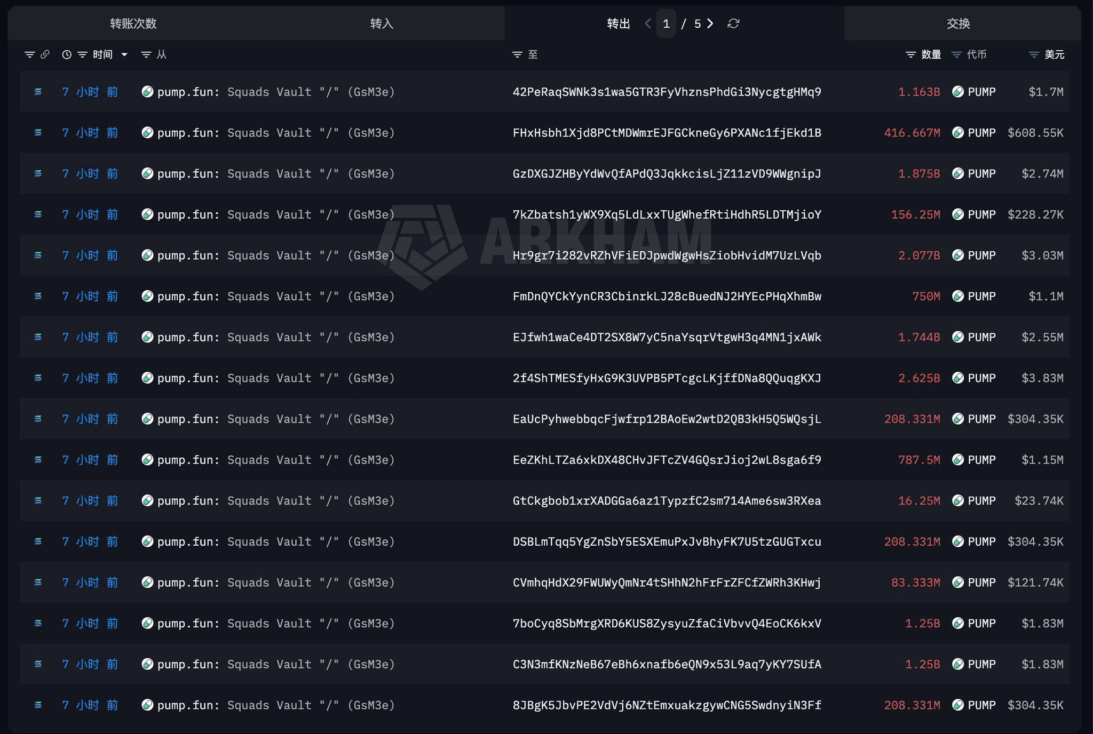This screenshot has width=1093, height=734.
Task: Switch to the 交换 tab
Action: (958, 23)
